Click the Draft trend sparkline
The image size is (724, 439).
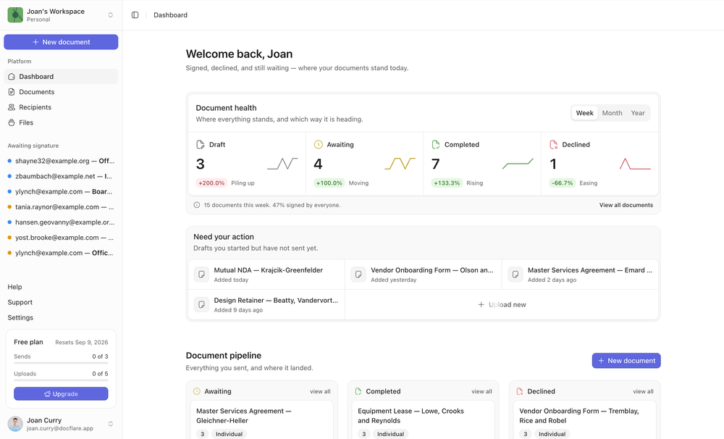(x=282, y=164)
